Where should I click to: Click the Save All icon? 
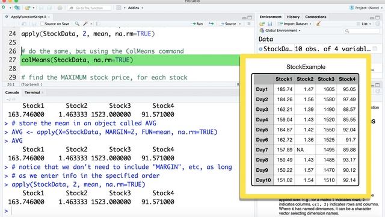[49, 8]
